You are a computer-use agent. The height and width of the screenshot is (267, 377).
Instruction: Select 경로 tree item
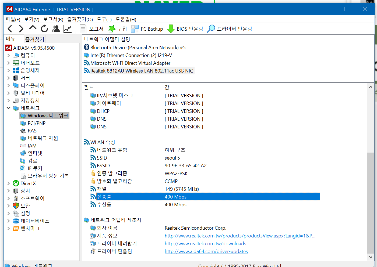click(x=29, y=161)
